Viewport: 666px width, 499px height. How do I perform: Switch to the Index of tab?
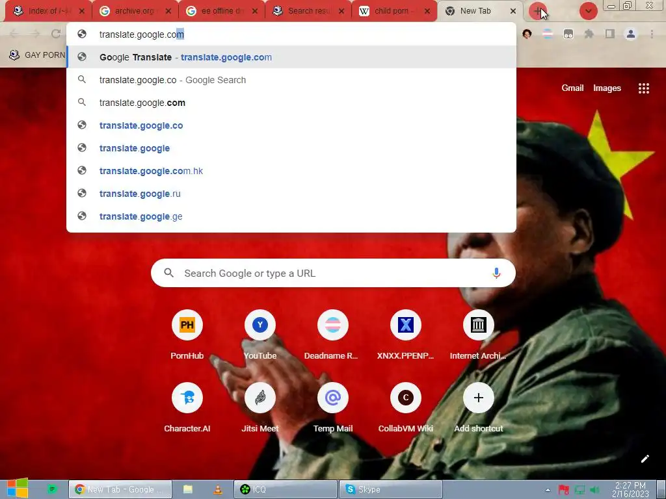[x=47, y=11]
